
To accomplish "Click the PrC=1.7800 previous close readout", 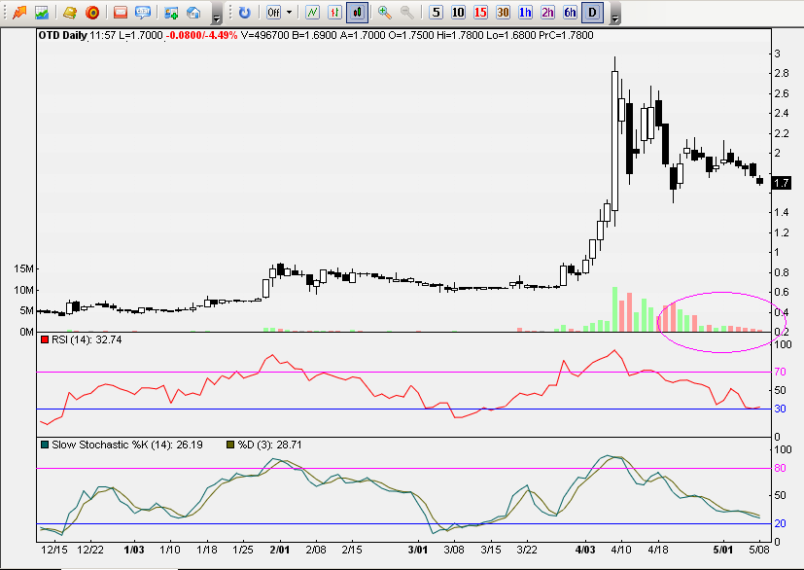I will pos(566,35).
